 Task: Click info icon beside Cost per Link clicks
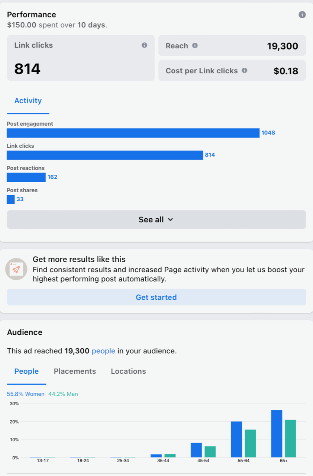[244, 70]
